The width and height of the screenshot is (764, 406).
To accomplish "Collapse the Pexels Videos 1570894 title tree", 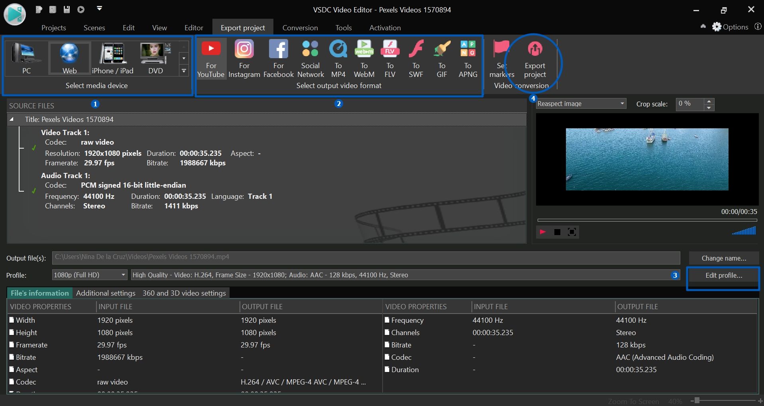I will point(12,119).
